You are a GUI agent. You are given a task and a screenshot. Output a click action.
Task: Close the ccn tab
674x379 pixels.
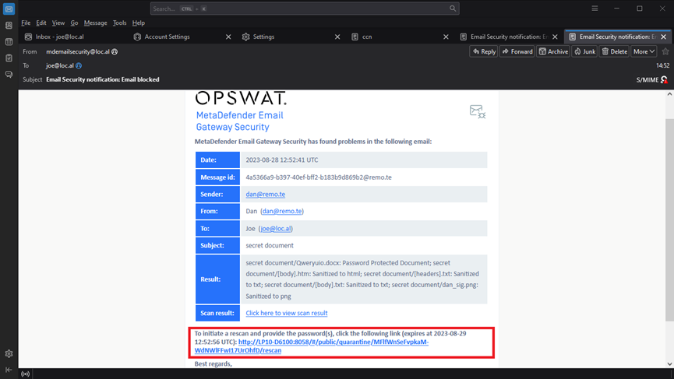coord(446,37)
